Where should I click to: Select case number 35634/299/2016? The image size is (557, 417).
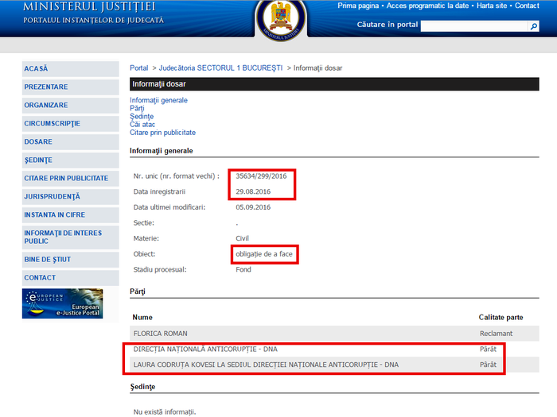261,176
